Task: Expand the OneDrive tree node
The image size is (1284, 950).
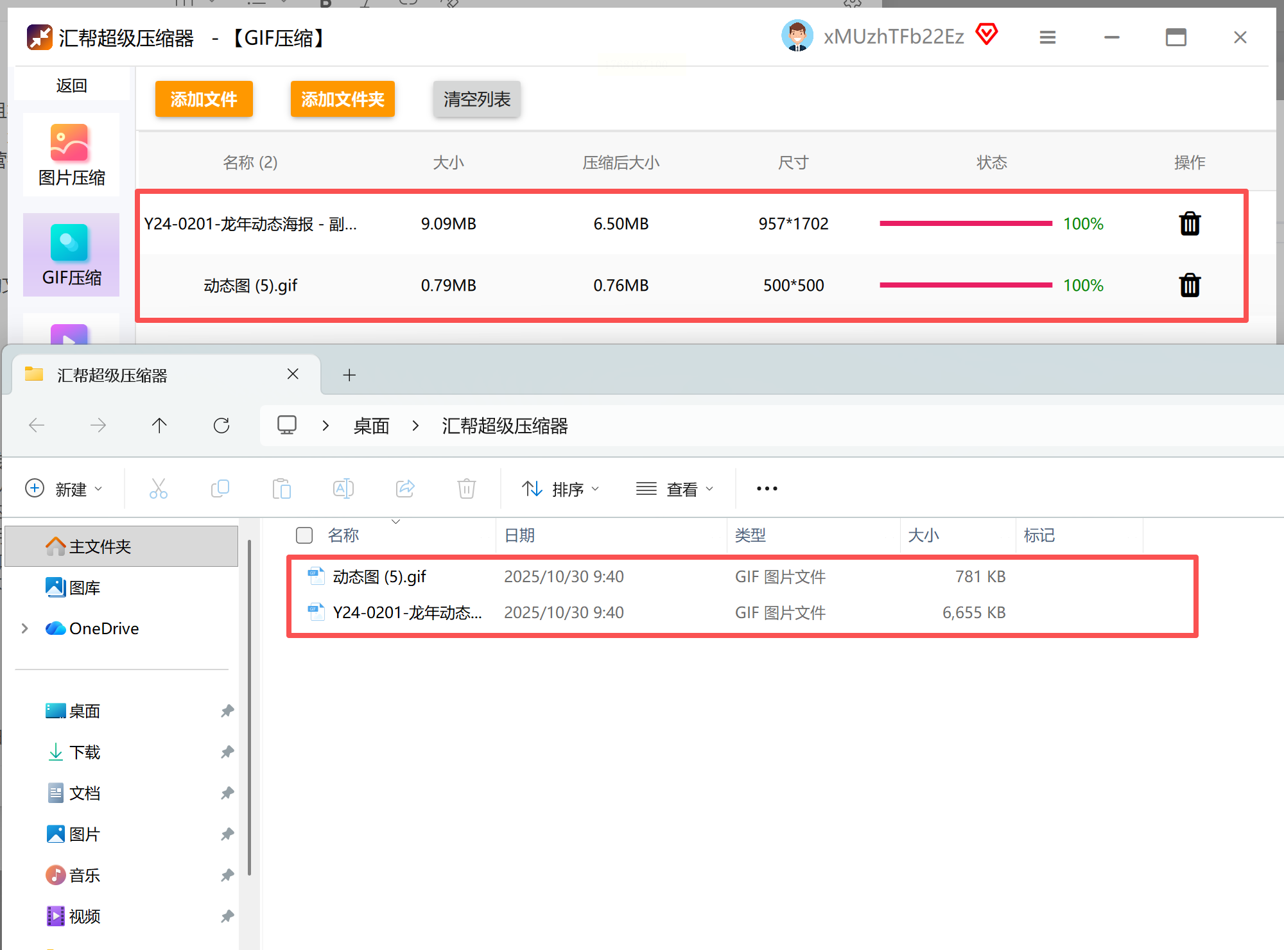Action: [24, 628]
